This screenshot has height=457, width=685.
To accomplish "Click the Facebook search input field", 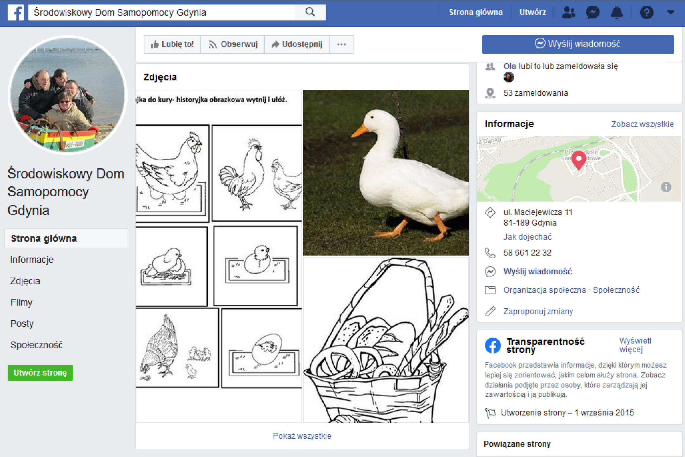I will point(162,12).
